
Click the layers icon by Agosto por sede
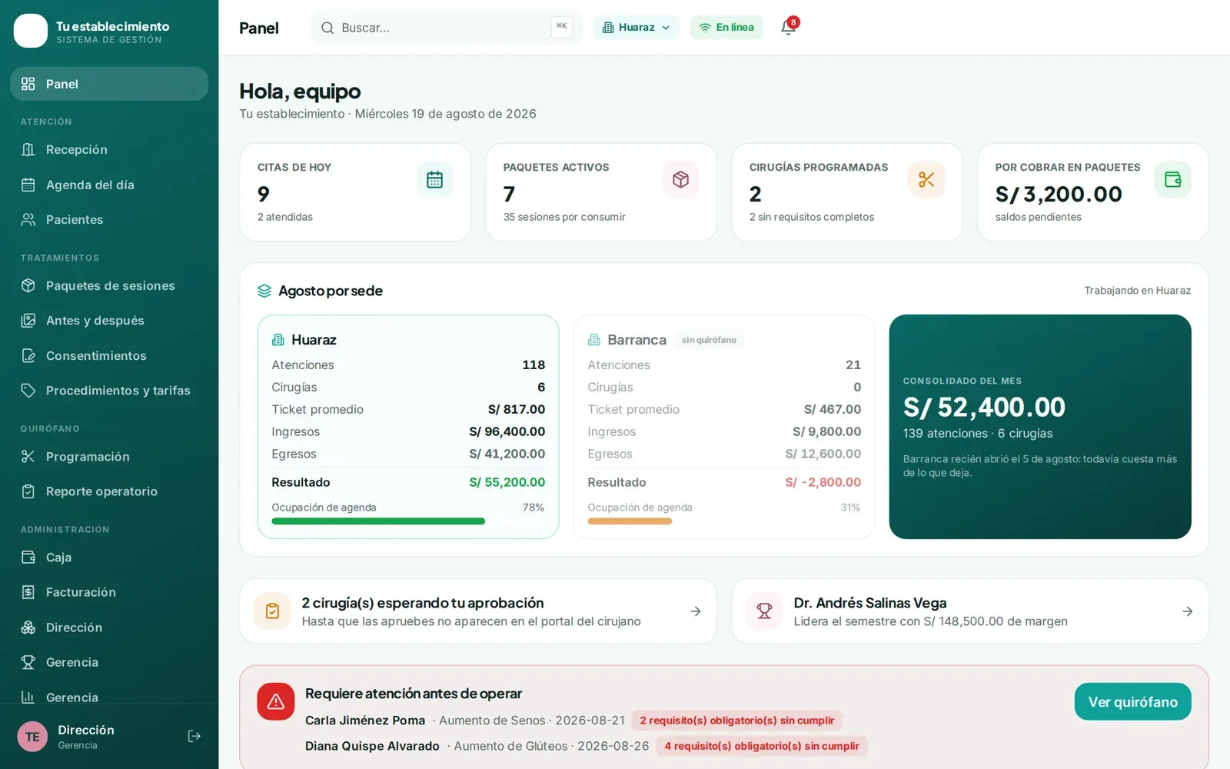click(x=264, y=291)
